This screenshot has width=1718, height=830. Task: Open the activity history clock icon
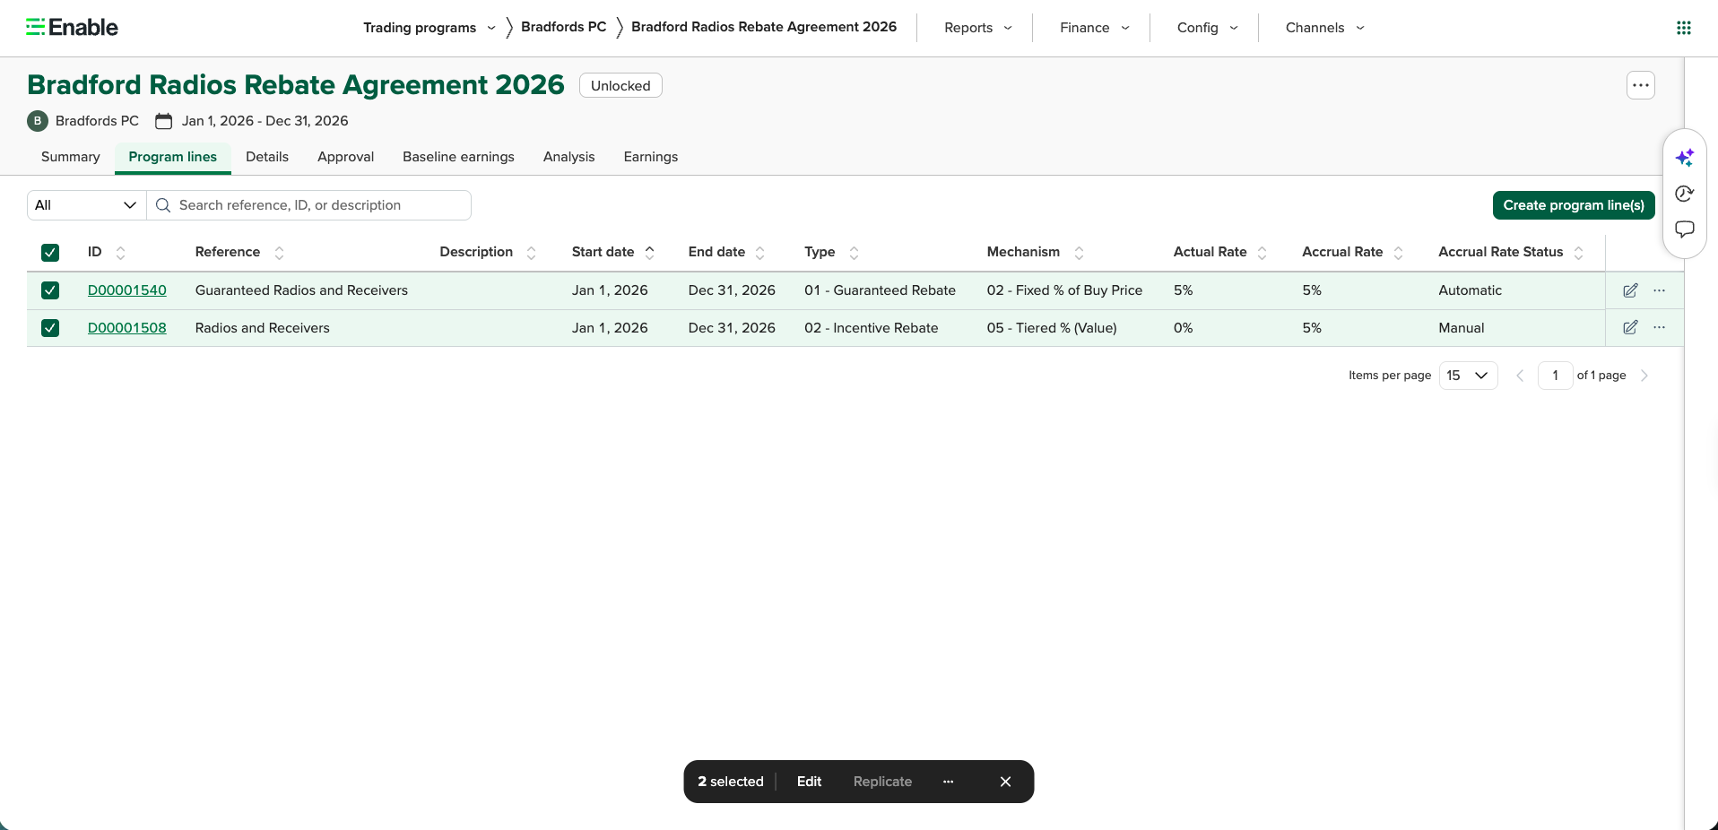coord(1685,194)
